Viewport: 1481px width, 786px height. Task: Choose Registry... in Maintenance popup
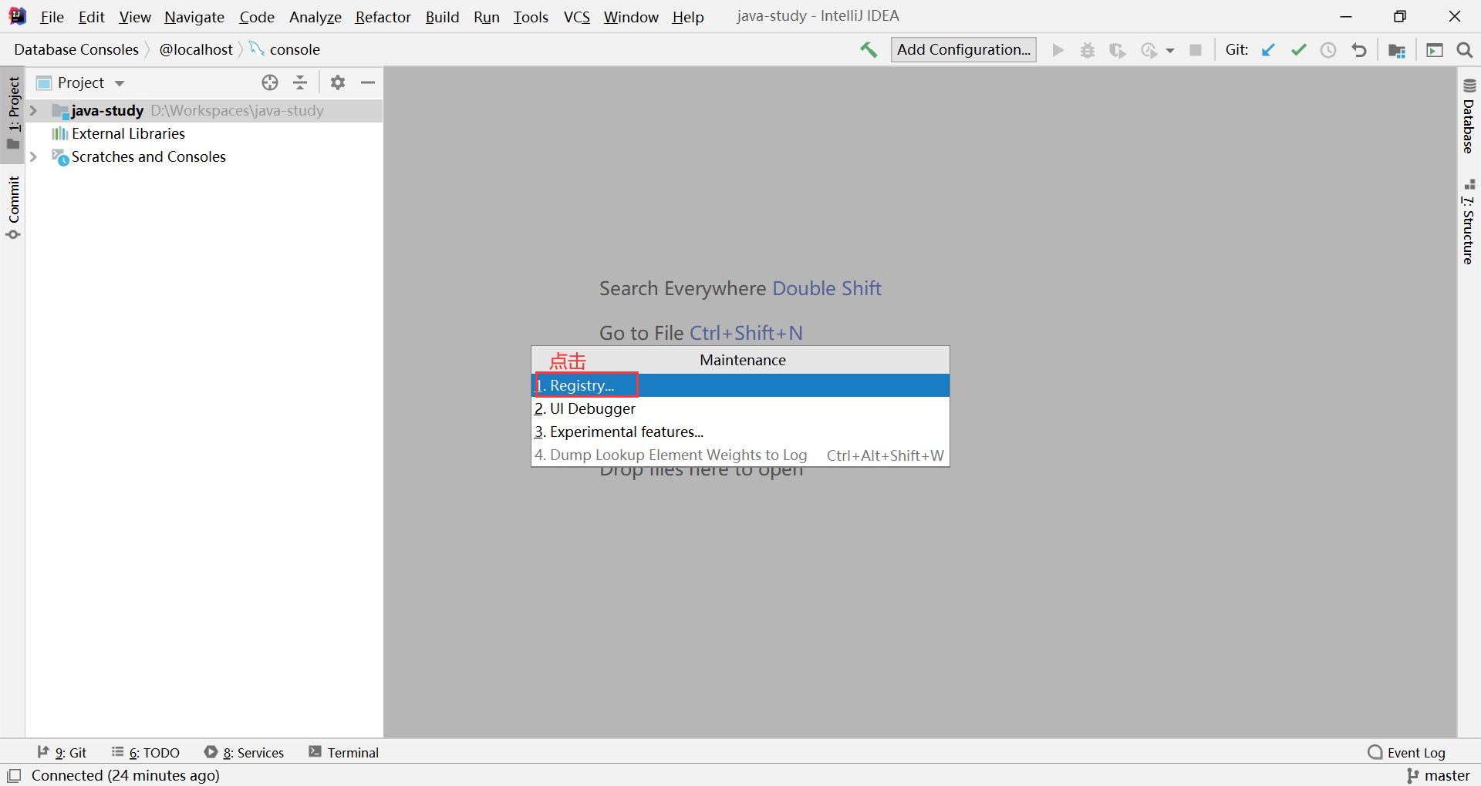(740, 385)
